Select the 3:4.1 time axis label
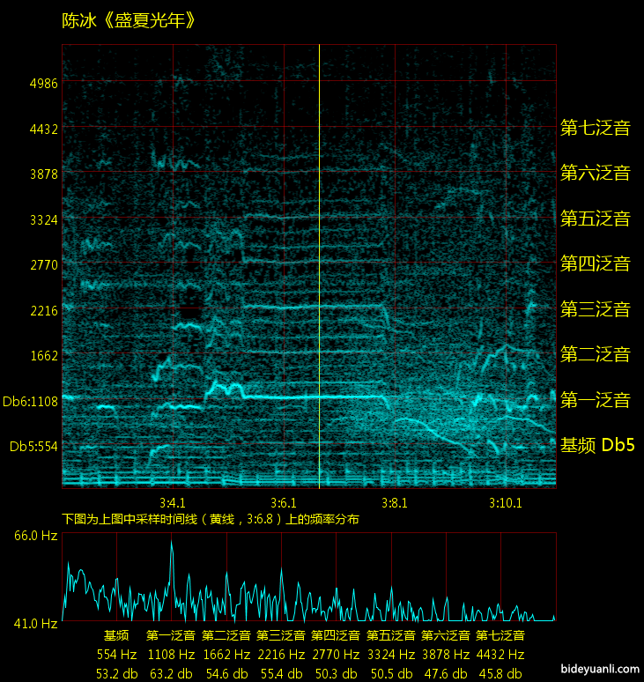The width and height of the screenshot is (644, 682). point(172,503)
